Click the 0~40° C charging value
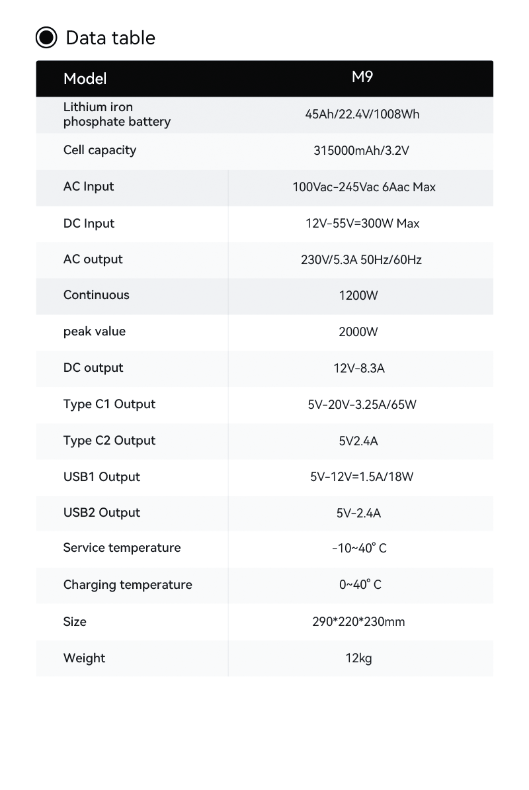 pos(360,584)
